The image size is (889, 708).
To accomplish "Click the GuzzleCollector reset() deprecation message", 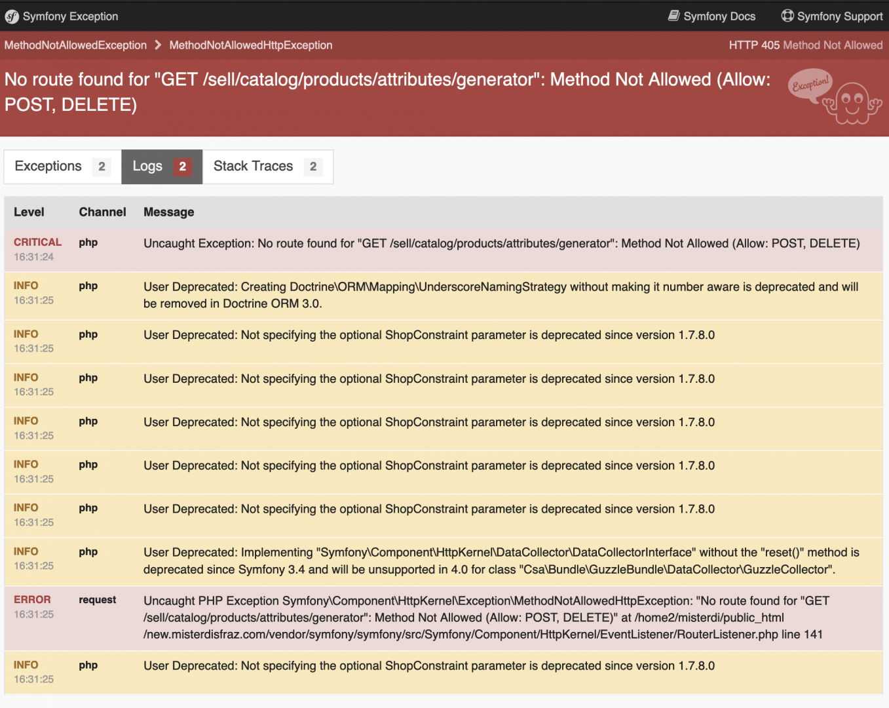I will [x=501, y=560].
